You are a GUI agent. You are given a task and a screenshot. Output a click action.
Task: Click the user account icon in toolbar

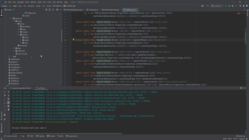[203, 6]
